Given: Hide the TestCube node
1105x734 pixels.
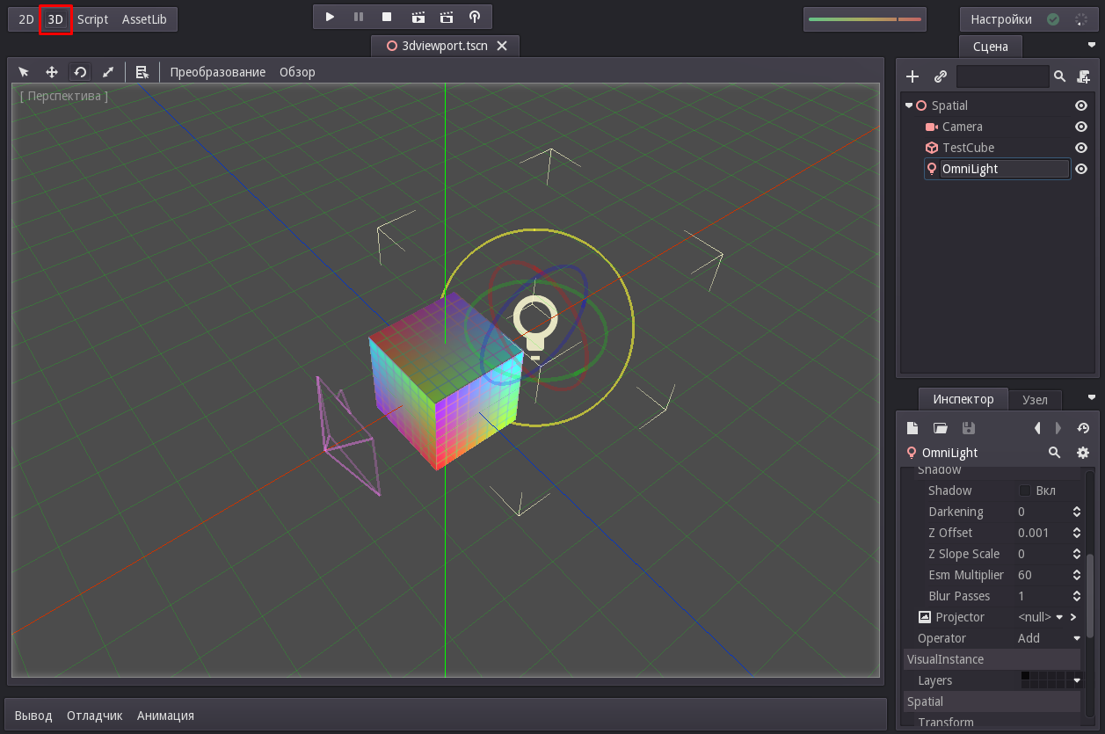Looking at the screenshot, I should click(x=1081, y=148).
